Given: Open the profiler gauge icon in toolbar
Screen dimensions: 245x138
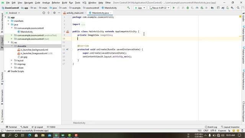Looking at the screenshot, I should pos(197,8).
